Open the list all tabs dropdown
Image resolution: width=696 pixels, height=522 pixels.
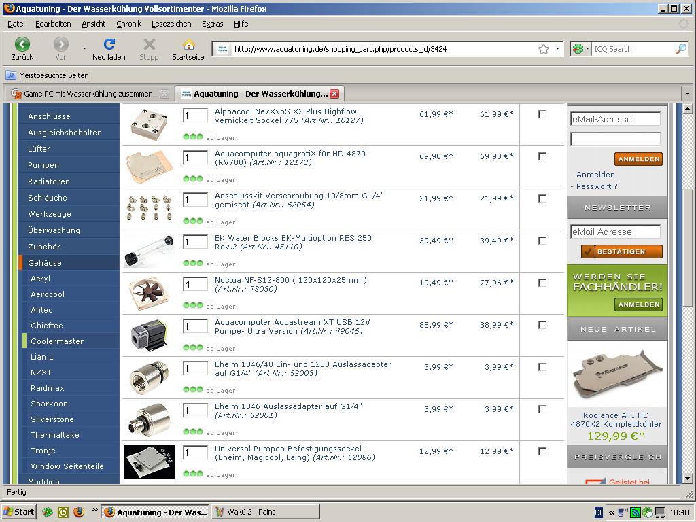688,94
